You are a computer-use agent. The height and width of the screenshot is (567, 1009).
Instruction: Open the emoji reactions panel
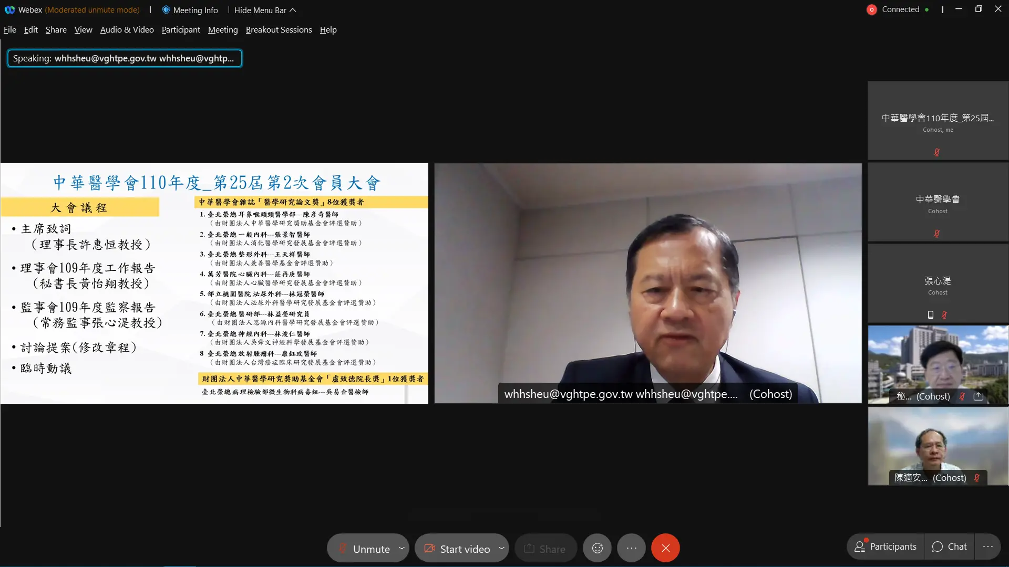[x=597, y=548]
